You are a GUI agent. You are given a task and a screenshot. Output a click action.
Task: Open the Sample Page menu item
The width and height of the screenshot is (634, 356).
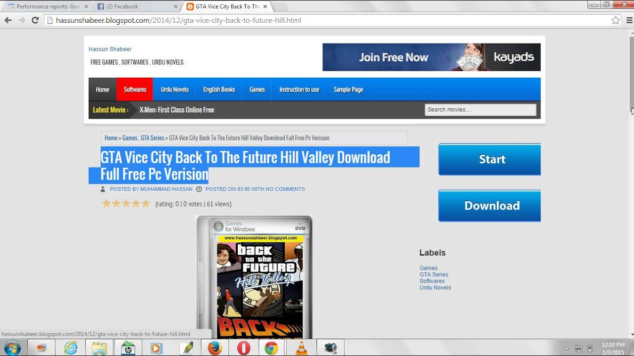(x=348, y=89)
